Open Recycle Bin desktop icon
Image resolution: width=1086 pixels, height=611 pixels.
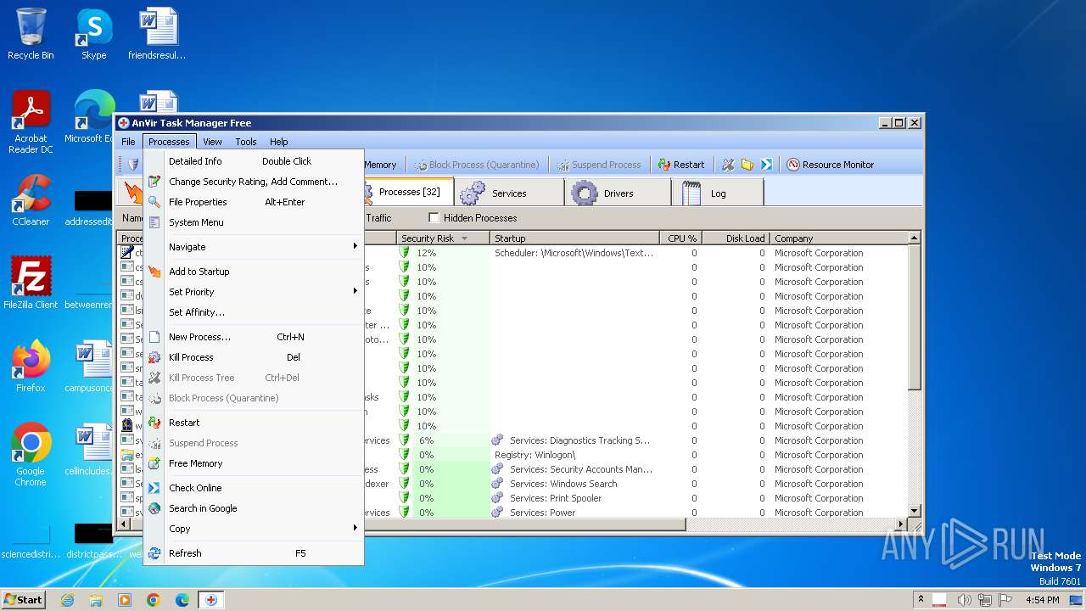(31, 34)
